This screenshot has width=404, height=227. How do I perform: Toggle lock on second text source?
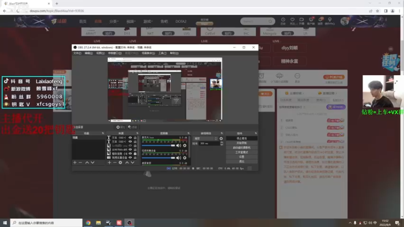[x=135, y=142]
